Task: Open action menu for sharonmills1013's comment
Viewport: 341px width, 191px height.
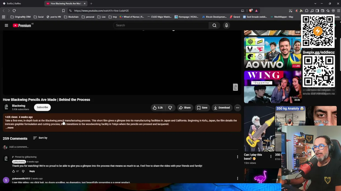Action: click(237, 179)
